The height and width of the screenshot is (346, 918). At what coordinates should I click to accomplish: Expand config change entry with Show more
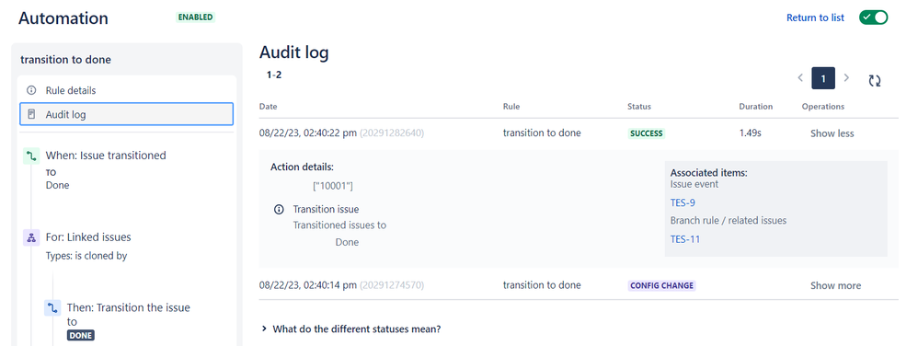click(x=835, y=285)
